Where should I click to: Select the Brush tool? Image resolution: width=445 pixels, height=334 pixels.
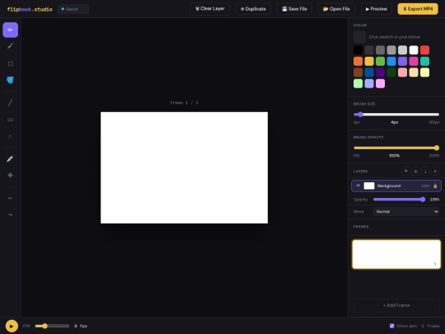click(10, 45)
